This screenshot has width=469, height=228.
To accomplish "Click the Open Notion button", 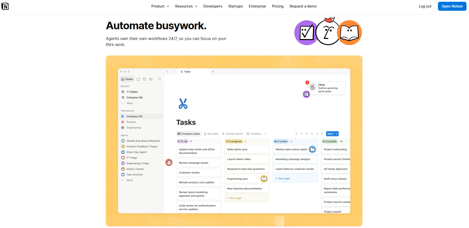I will pos(452,6).
